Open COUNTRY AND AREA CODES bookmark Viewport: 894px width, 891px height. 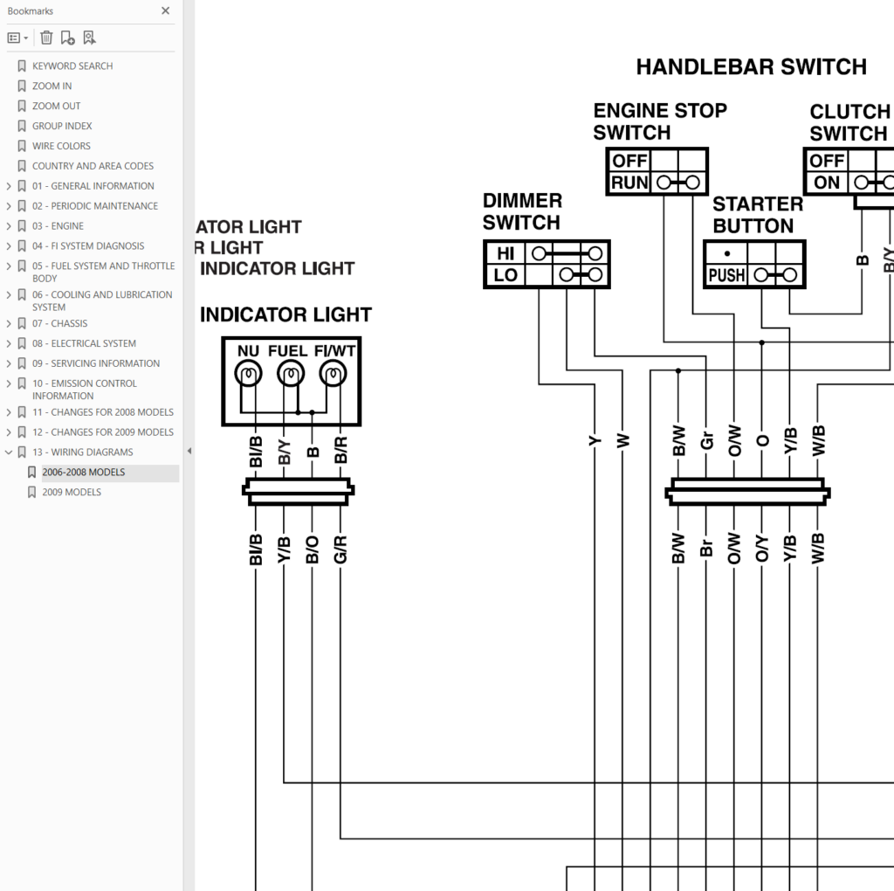click(x=93, y=166)
